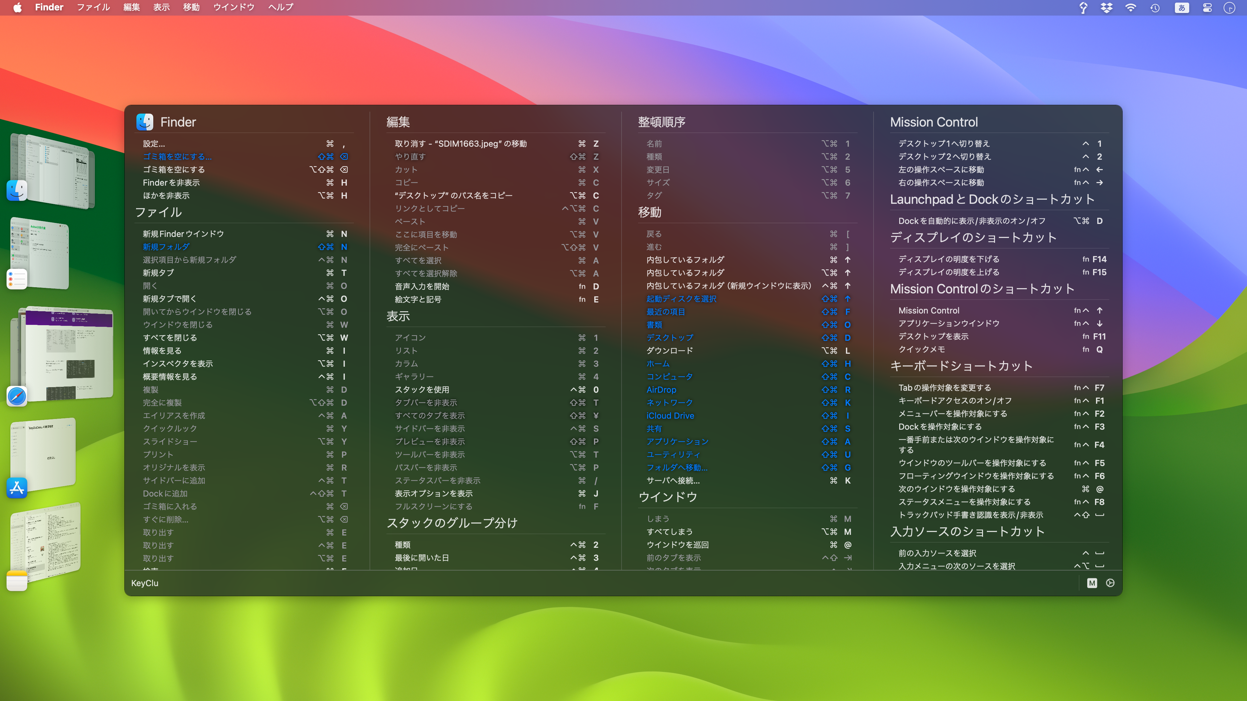Click the App Store icon on its thumbnail
Screen dimensions: 1247x701
pyautogui.click(x=17, y=489)
